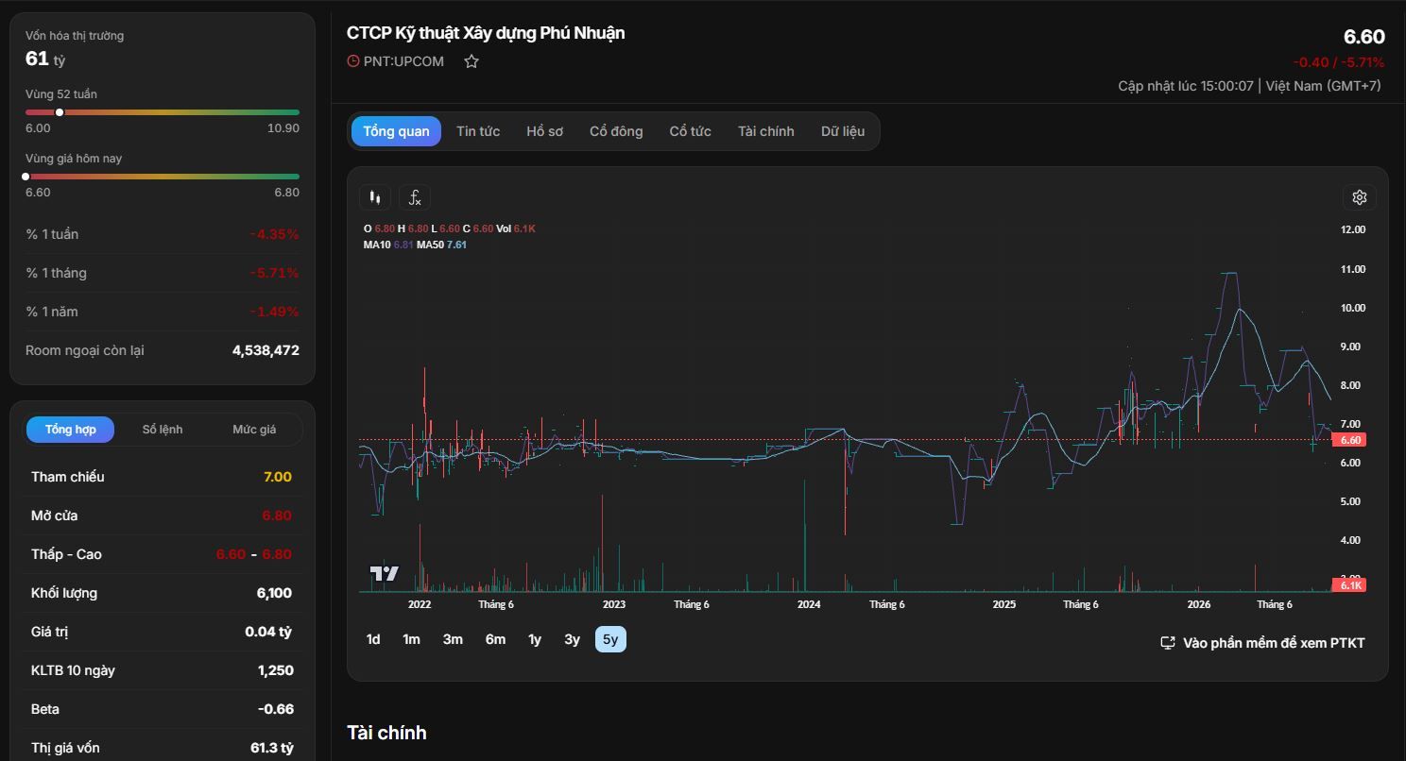The image size is (1406, 761).
Task: Click the 52-week range slider handle
Action: (60, 112)
